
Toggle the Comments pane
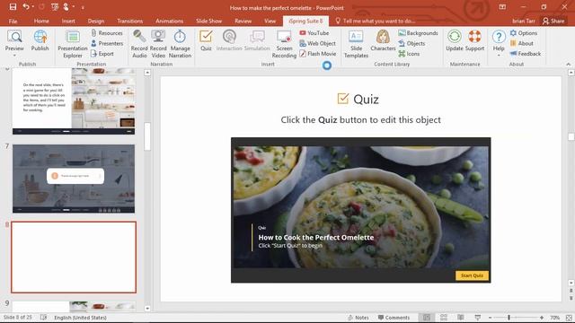pos(394,318)
